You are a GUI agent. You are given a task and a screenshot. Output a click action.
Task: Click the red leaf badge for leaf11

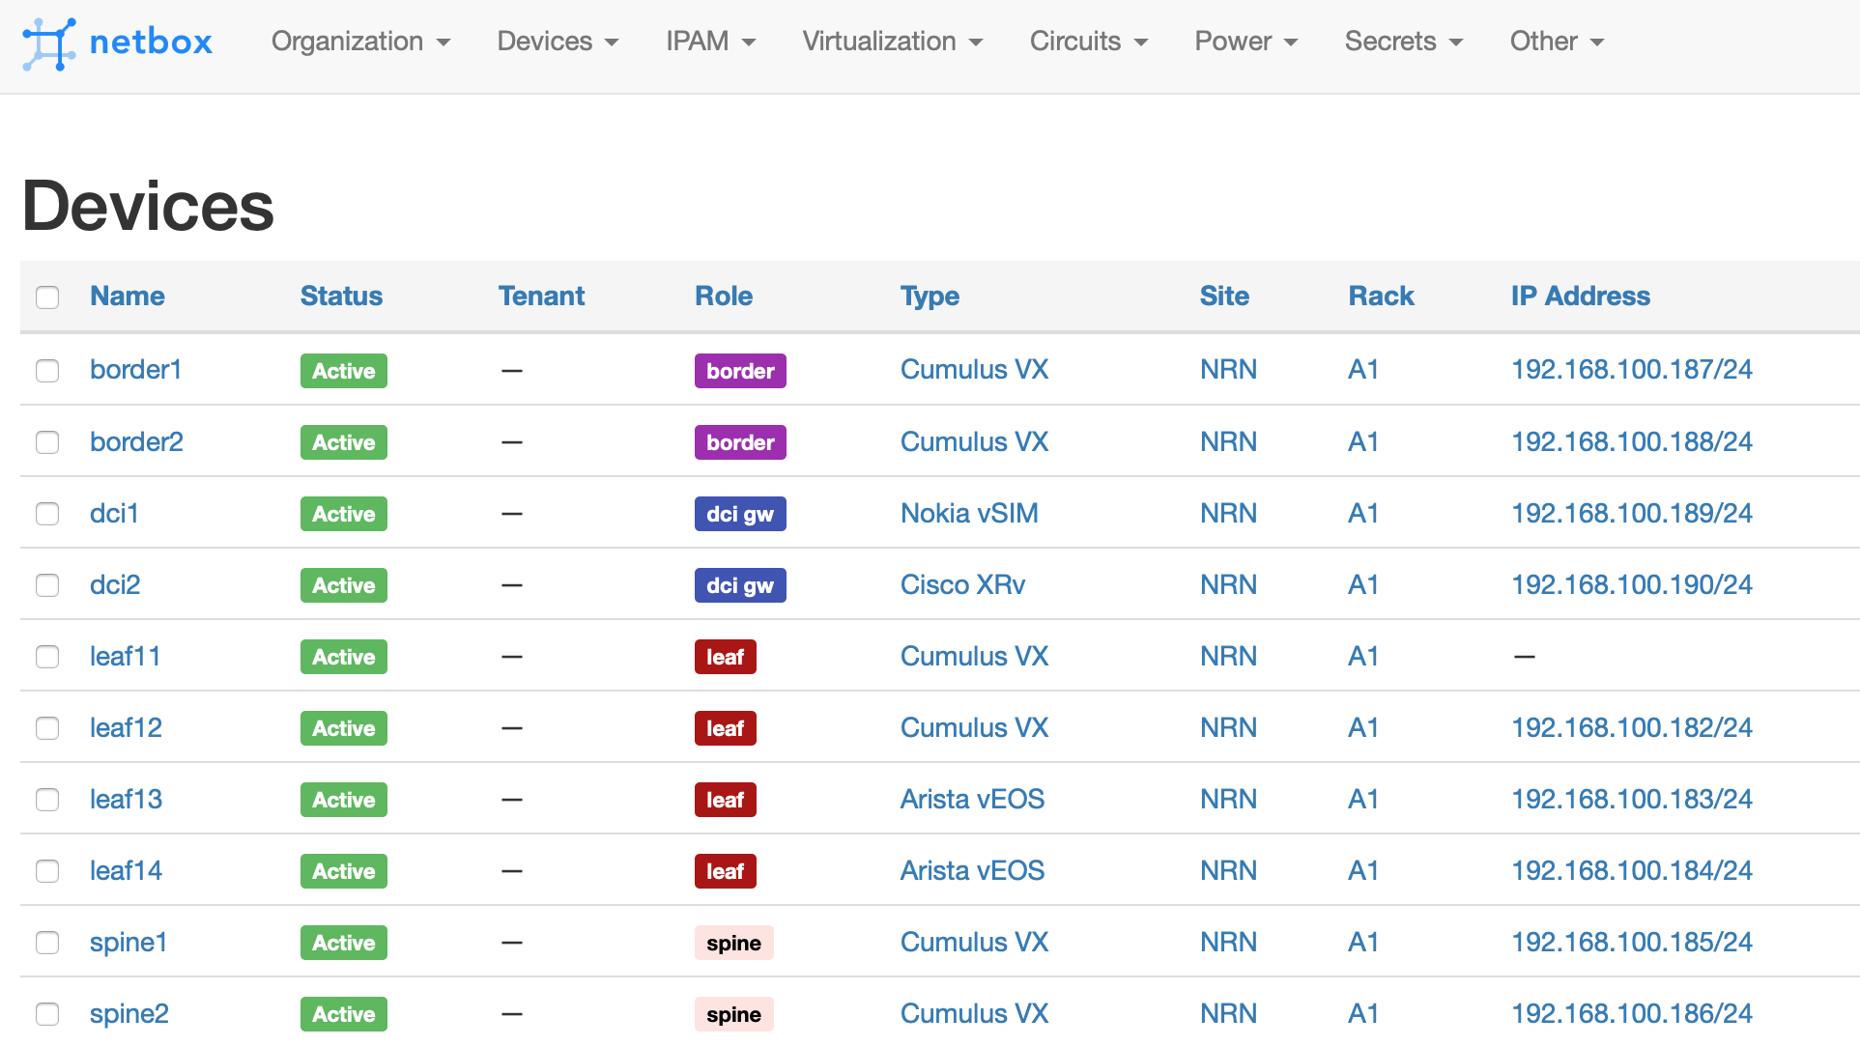pos(725,657)
